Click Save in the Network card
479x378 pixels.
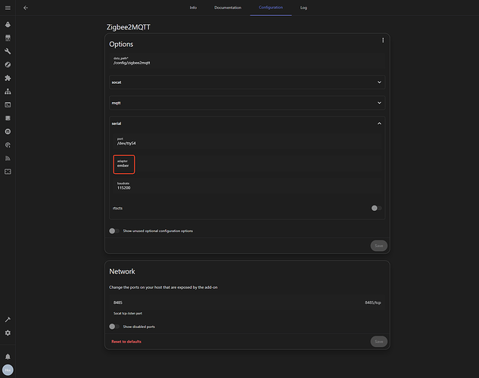pos(379,342)
